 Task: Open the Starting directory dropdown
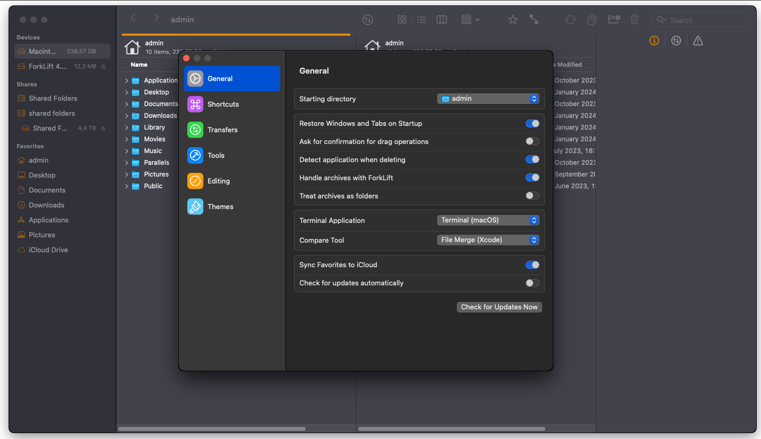pyautogui.click(x=488, y=99)
